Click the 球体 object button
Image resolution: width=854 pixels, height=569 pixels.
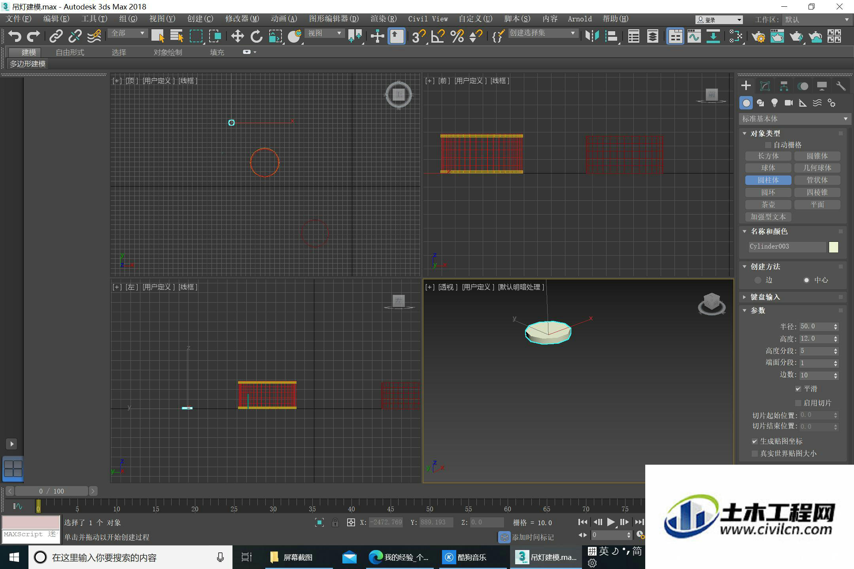[768, 168]
